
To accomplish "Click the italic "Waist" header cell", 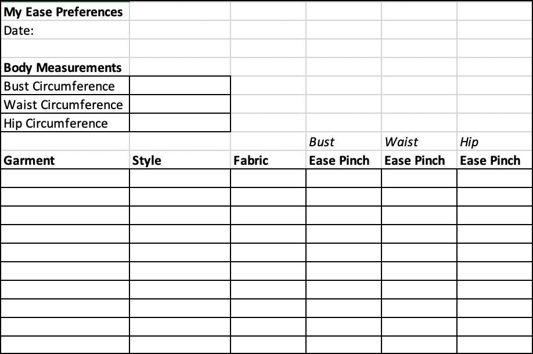I will 419,142.
